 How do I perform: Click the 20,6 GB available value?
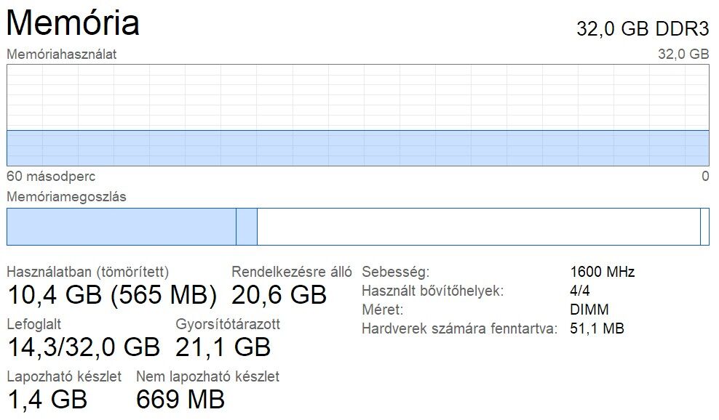tap(279, 294)
